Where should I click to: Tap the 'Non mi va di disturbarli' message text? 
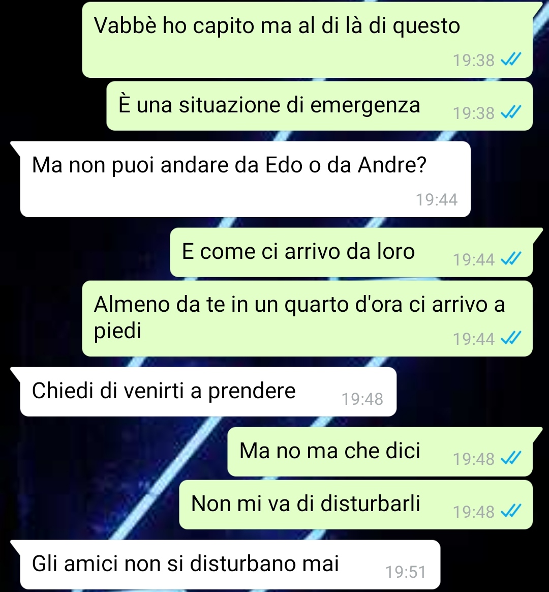(306, 504)
